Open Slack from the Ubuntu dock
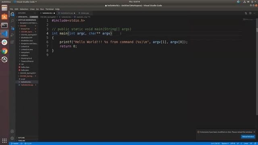This screenshot has width=258, height=145. click(x=4, y=42)
